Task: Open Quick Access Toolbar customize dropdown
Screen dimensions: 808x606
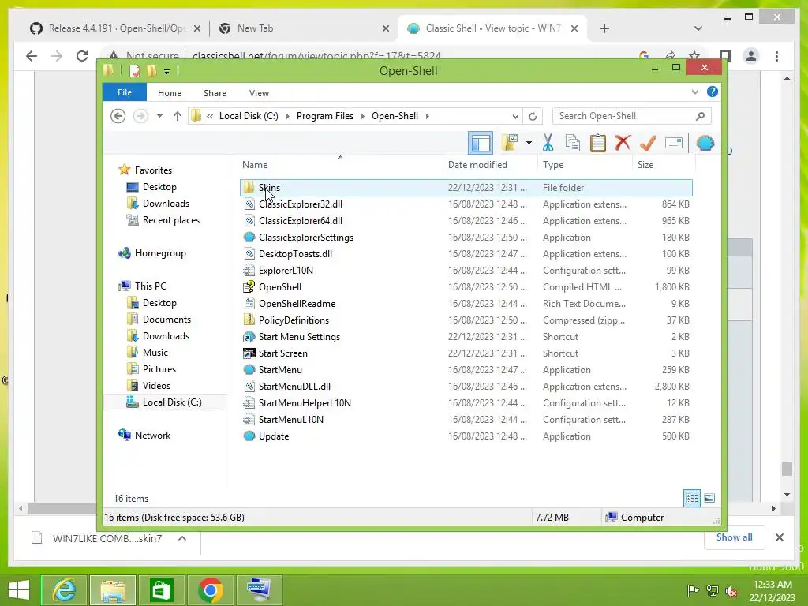Action: click(167, 72)
